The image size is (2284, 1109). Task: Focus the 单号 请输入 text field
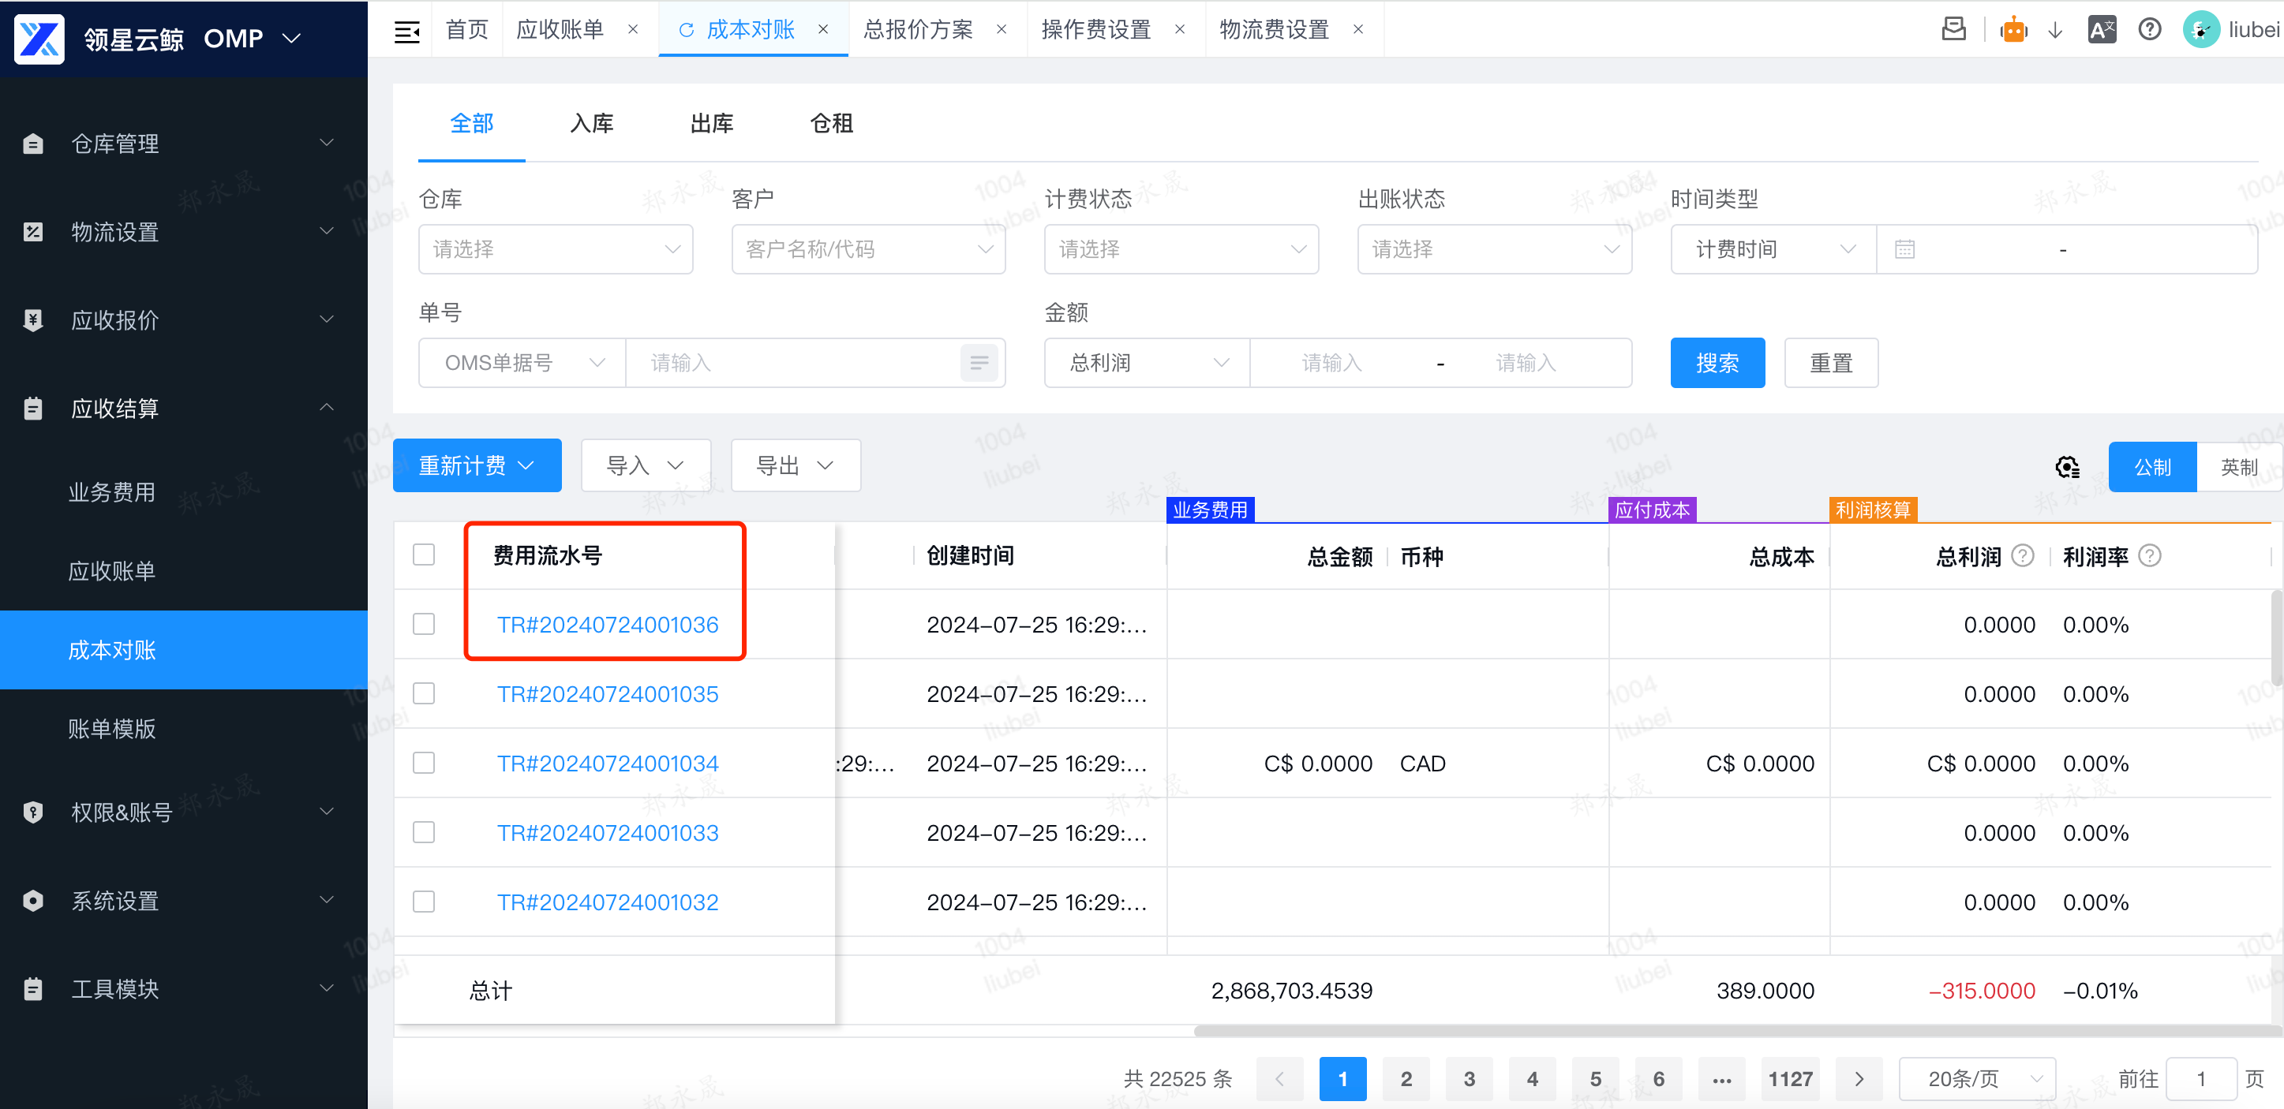click(x=793, y=363)
